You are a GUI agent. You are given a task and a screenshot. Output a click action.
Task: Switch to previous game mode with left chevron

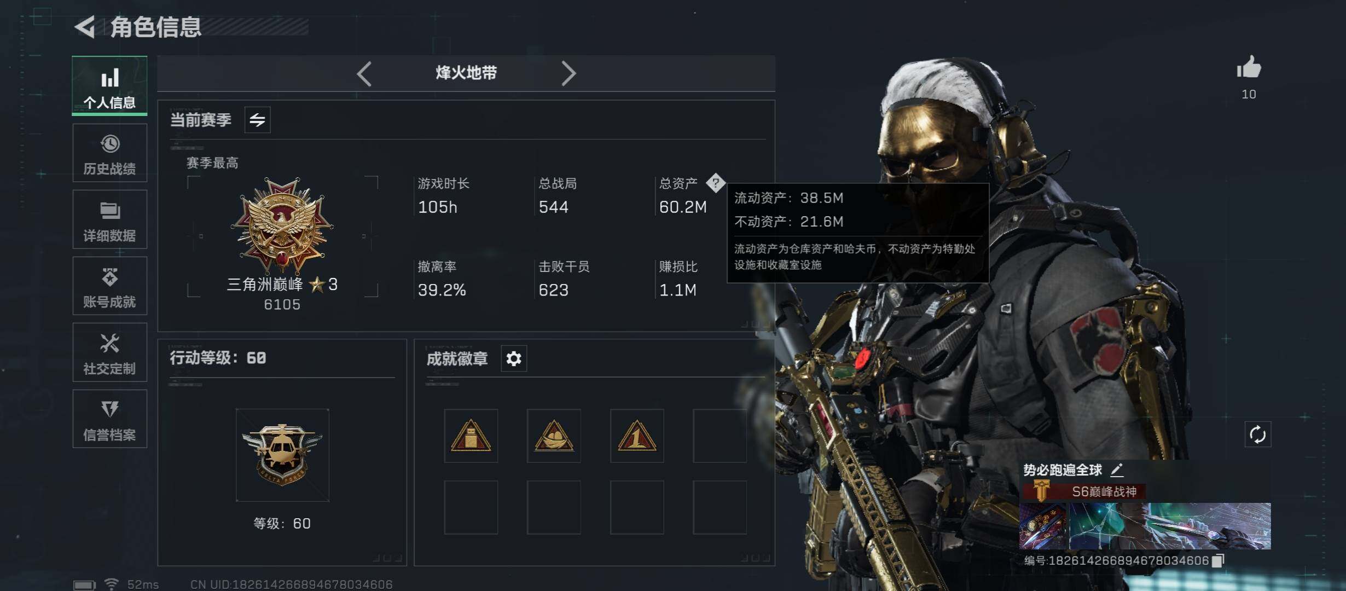coord(364,73)
